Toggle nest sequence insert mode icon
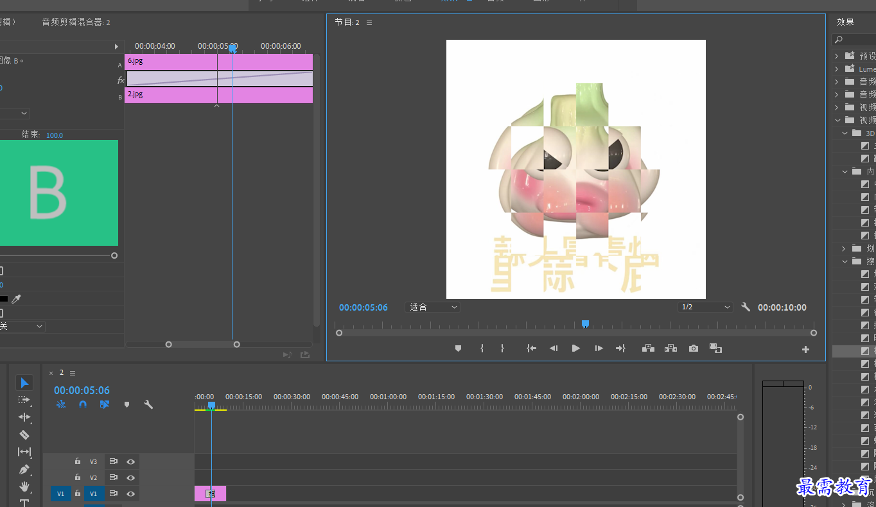876x507 pixels. 61,405
